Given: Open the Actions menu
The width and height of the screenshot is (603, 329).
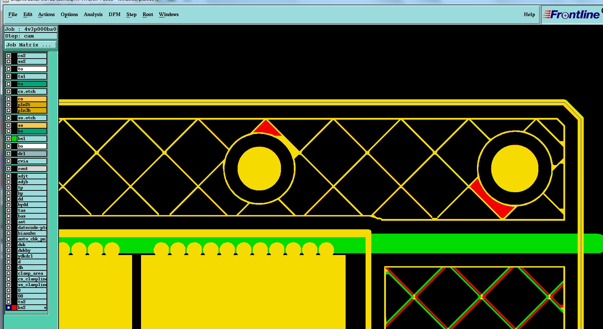Looking at the screenshot, I should click(x=46, y=15).
